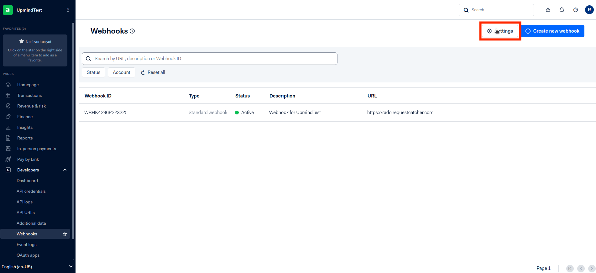Click the In-person payments store icon

(8, 149)
